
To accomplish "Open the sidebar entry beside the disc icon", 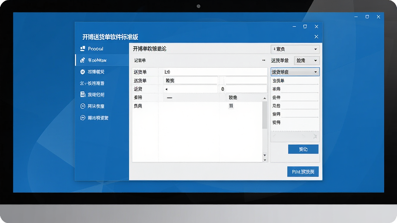I will [x=96, y=72].
